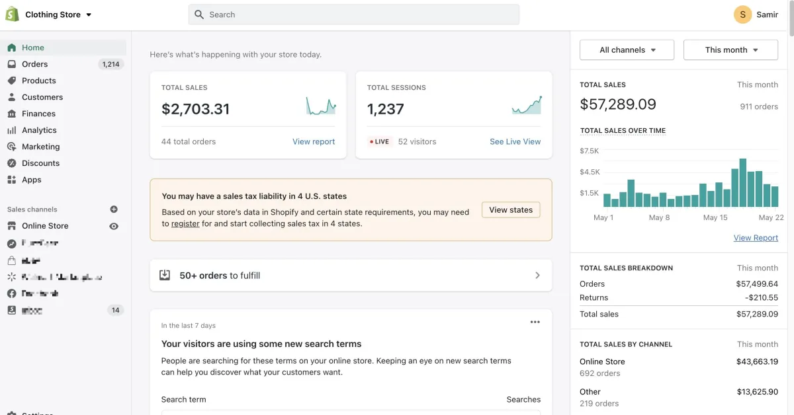The image size is (794, 415).
Task: Click the View states button
Action: (x=511, y=210)
